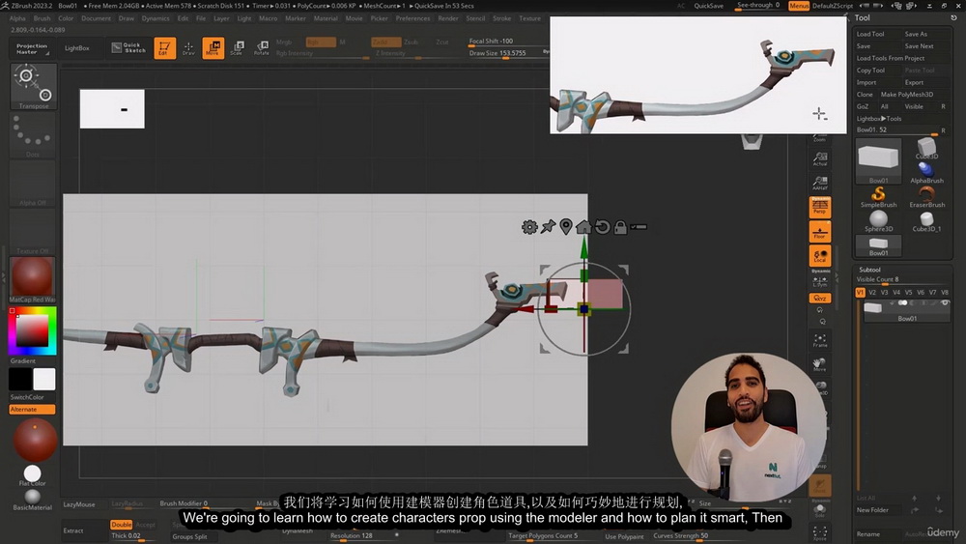Click the Save As button

click(x=916, y=34)
